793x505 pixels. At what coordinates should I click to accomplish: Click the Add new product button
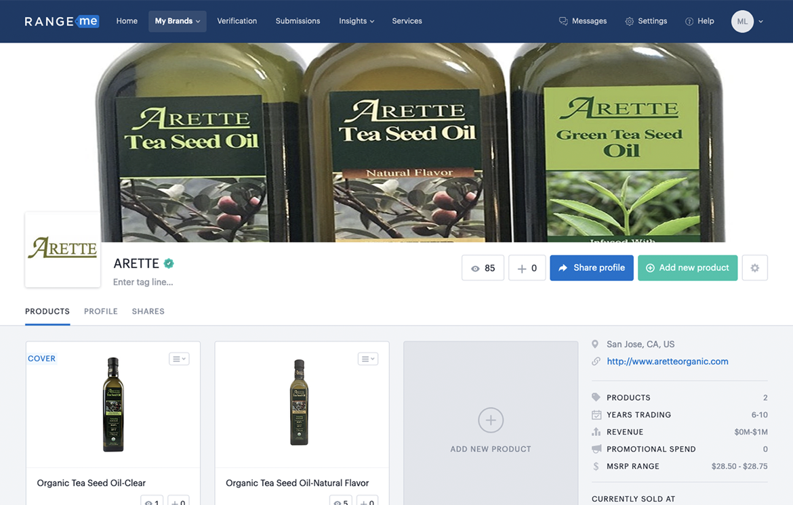(688, 267)
